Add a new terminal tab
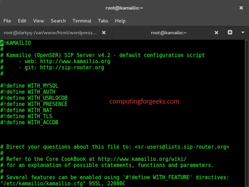Image resolution: width=249 pixels, height=187 pixels. click(230, 32)
